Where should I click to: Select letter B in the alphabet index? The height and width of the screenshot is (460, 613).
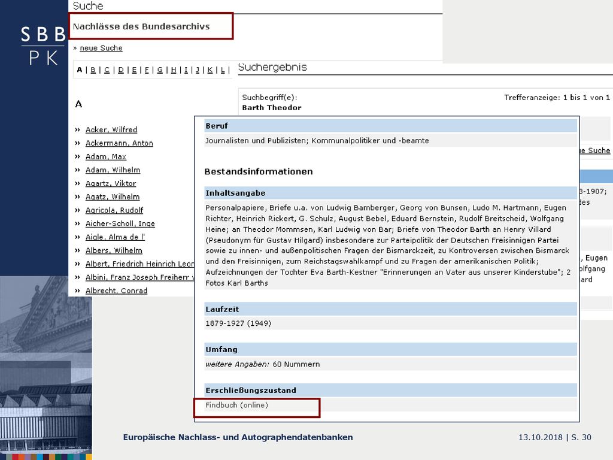point(93,70)
